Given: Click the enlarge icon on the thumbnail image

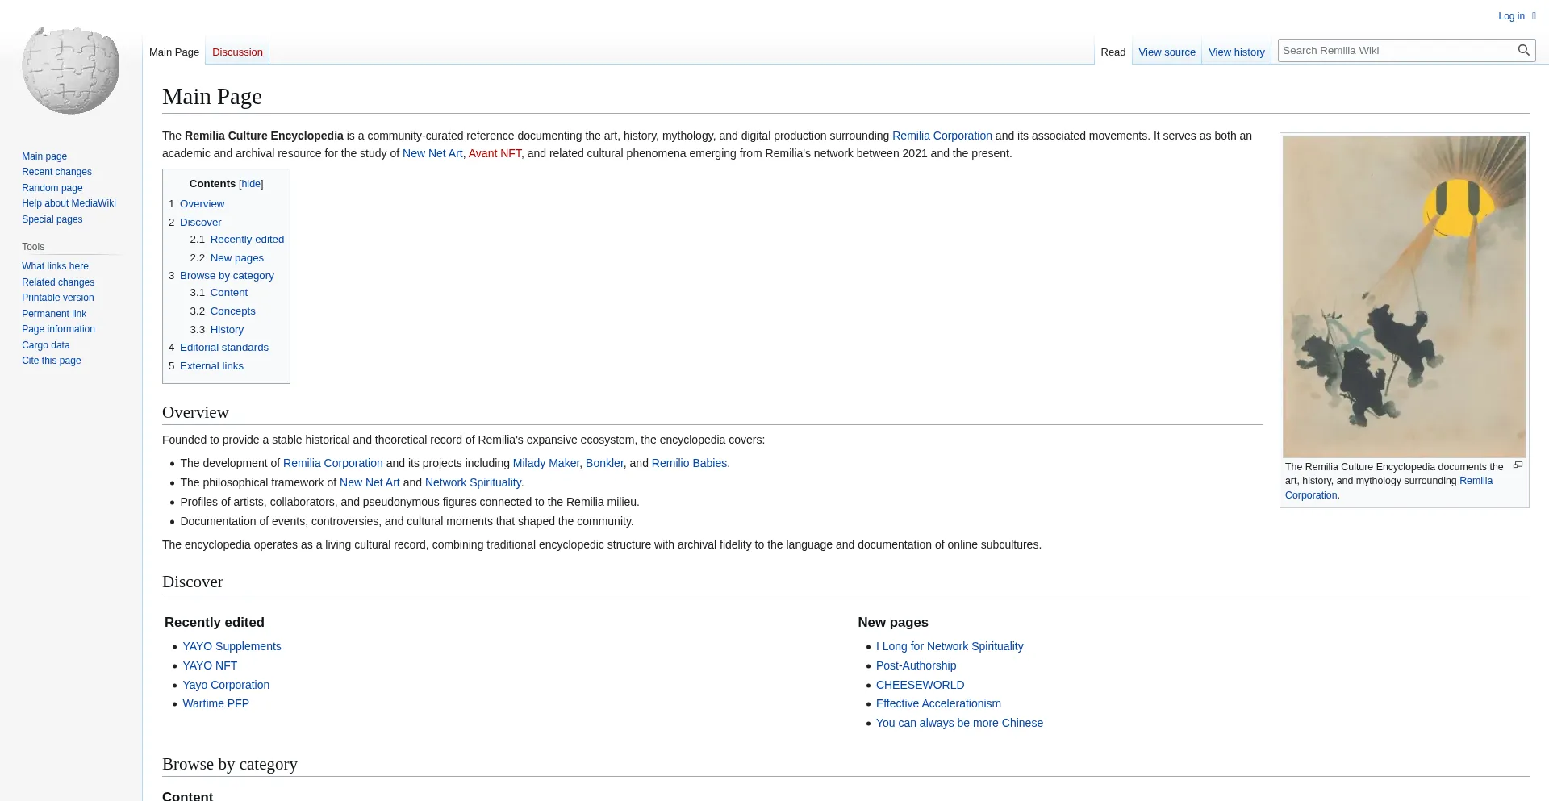Looking at the screenshot, I should pyautogui.click(x=1518, y=465).
